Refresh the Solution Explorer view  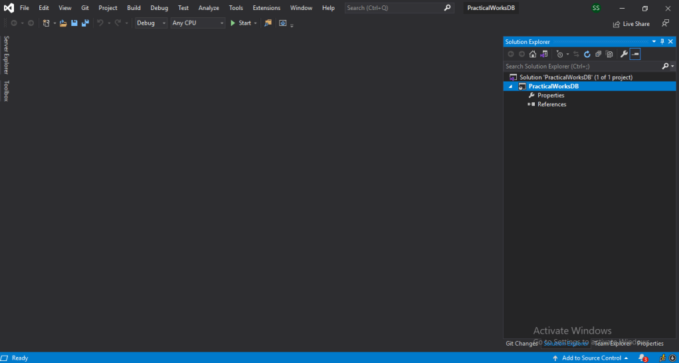[587, 55]
